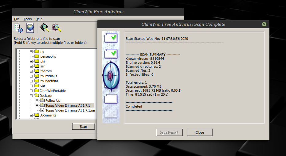Click the Scan button in main window
The height and width of the screenshot is (156, 286).
(84, 127)
